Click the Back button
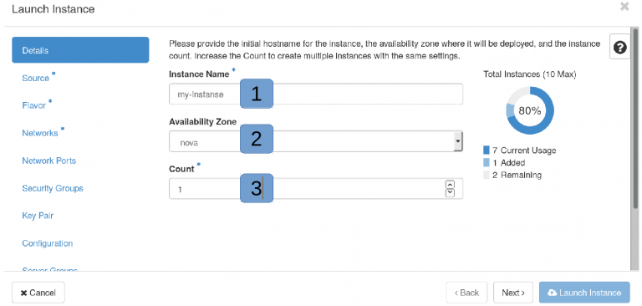Viewport: 642px width, 306px height. [x=466, y=293]
